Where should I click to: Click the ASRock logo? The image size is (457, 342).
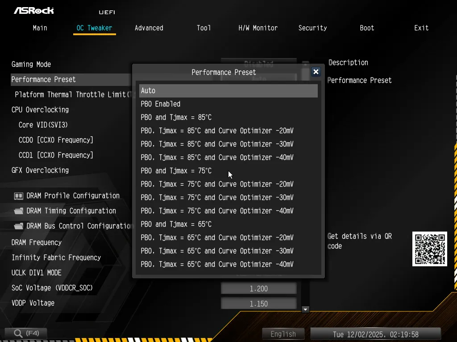coord(33,10)
